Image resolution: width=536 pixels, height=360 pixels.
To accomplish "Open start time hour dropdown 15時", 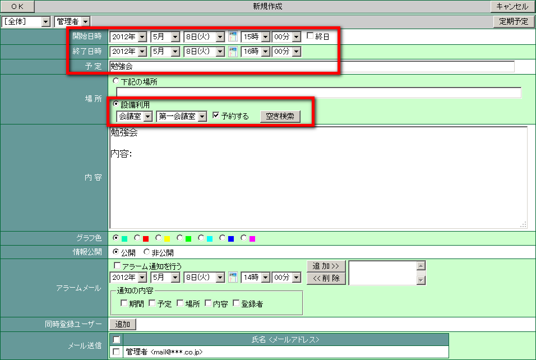I will [255, 36].
